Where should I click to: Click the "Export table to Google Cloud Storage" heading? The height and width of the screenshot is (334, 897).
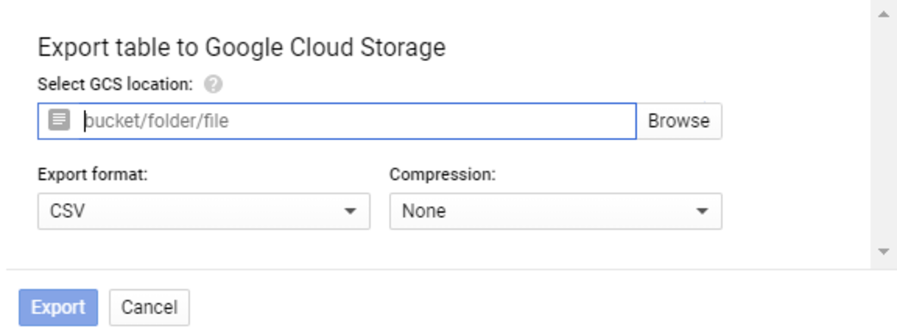tap(241, 48)
